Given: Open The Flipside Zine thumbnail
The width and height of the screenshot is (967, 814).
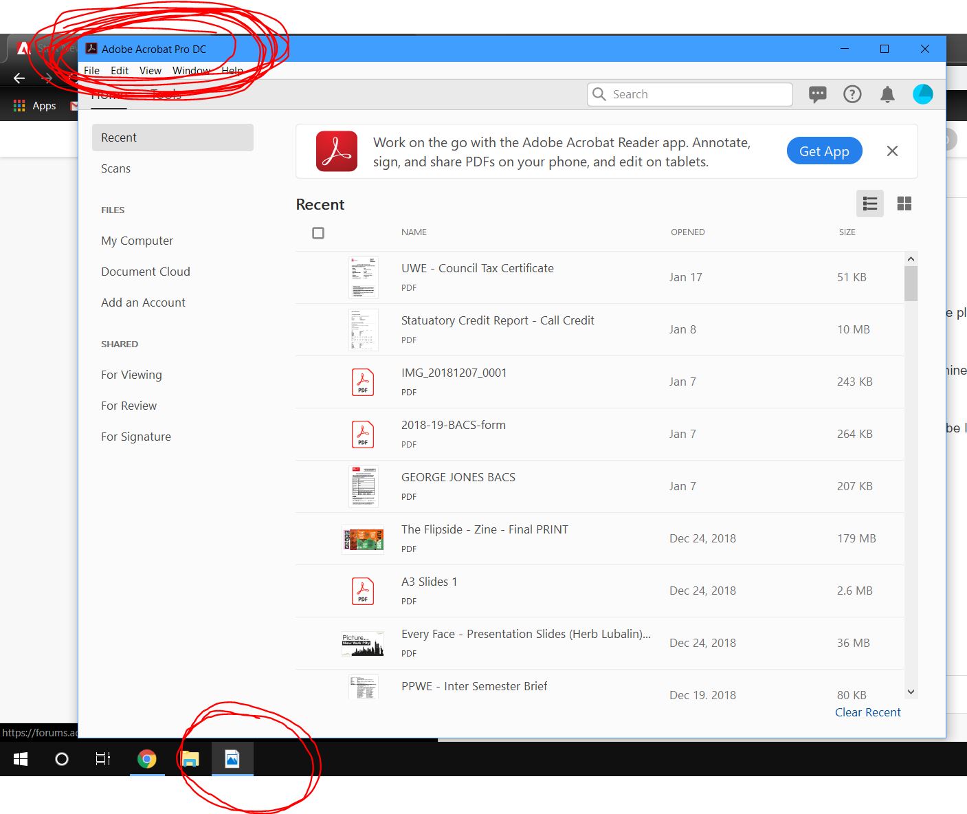Looking at the screenshot, I should 363,540.
